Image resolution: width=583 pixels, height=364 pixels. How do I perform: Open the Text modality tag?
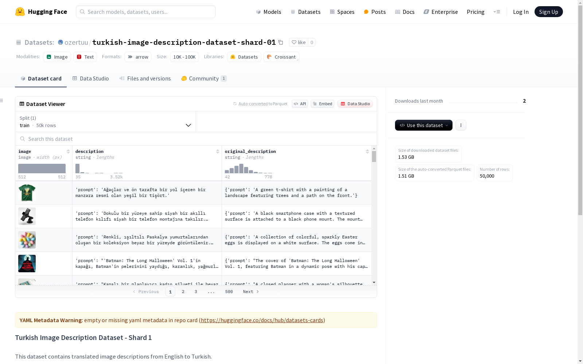point(85,57)
